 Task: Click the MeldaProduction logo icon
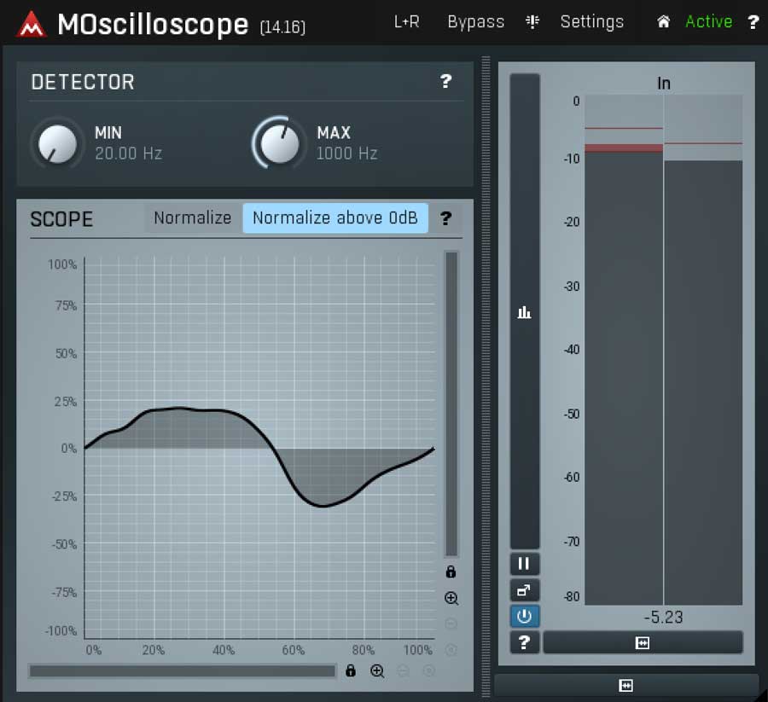(32, 24)
